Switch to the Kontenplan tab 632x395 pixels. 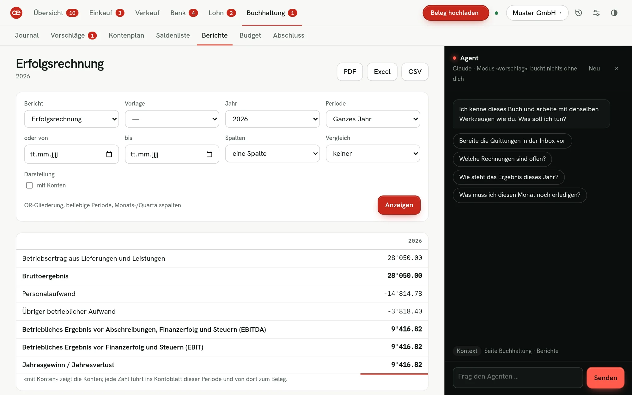[126, 35]
